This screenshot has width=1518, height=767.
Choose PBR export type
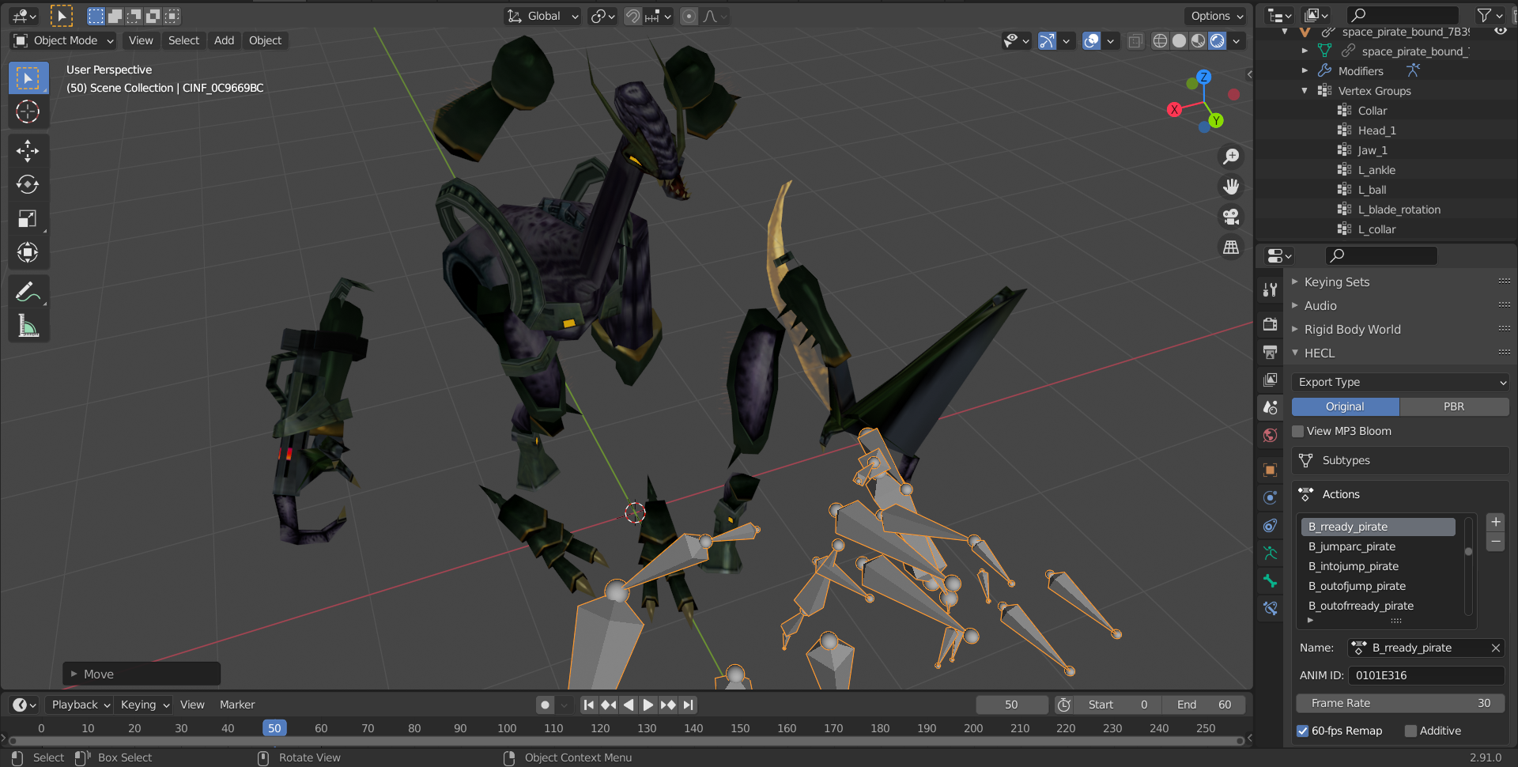point(1454,406)
